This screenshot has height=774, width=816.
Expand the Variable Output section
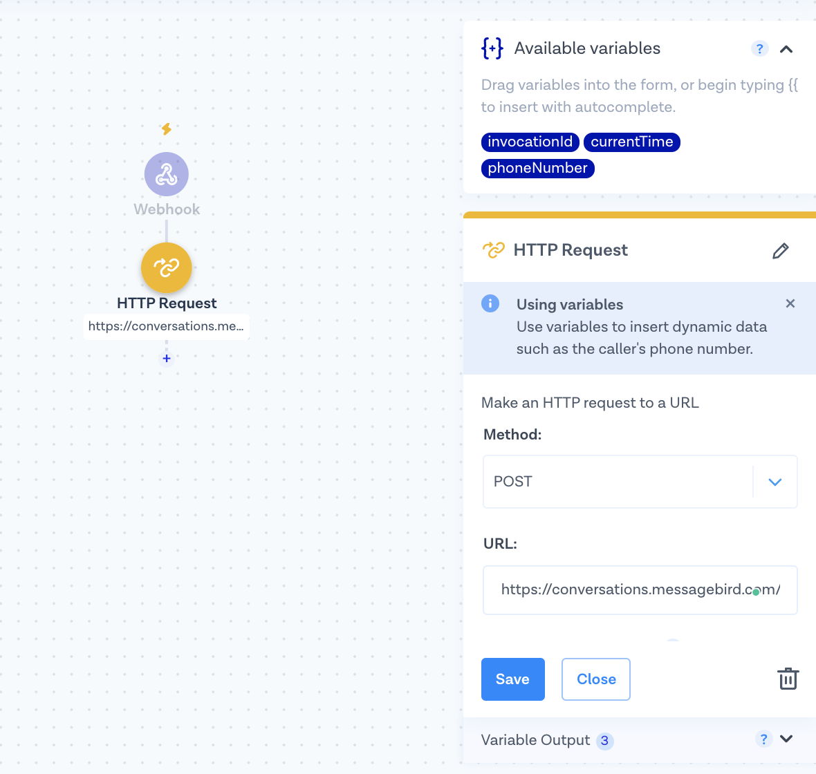(786, 739)
